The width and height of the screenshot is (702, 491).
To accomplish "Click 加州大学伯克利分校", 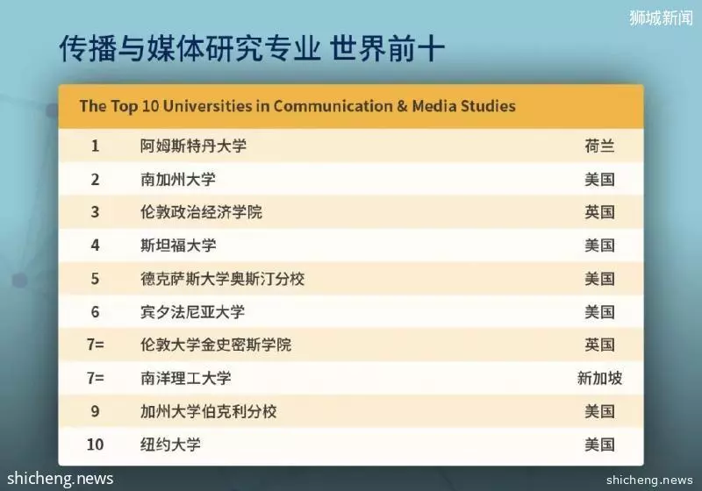I will [209, 411].
